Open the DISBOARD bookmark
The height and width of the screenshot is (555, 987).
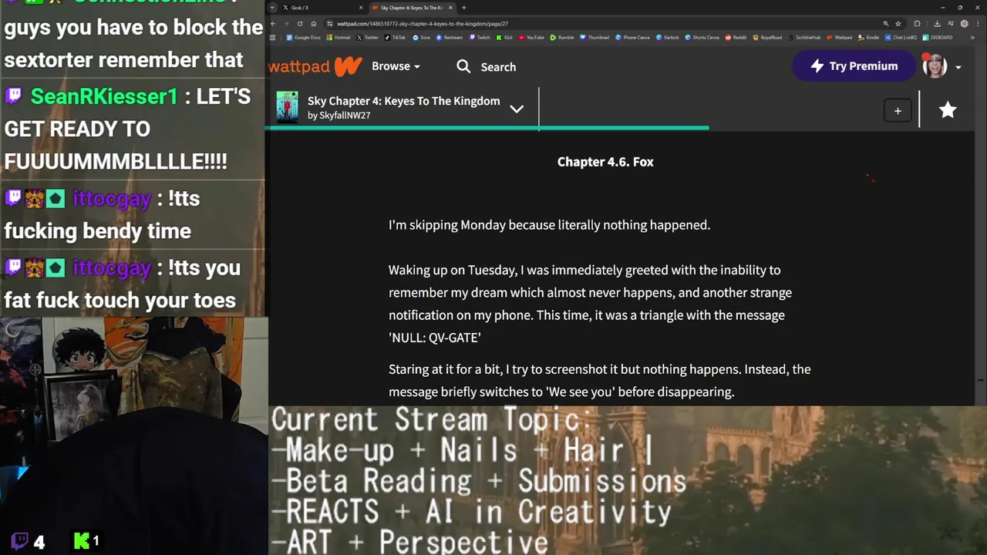coord(937,38)
